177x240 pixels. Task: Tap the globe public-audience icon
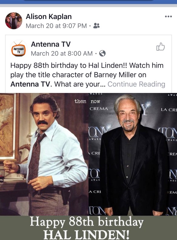point(102,53)
